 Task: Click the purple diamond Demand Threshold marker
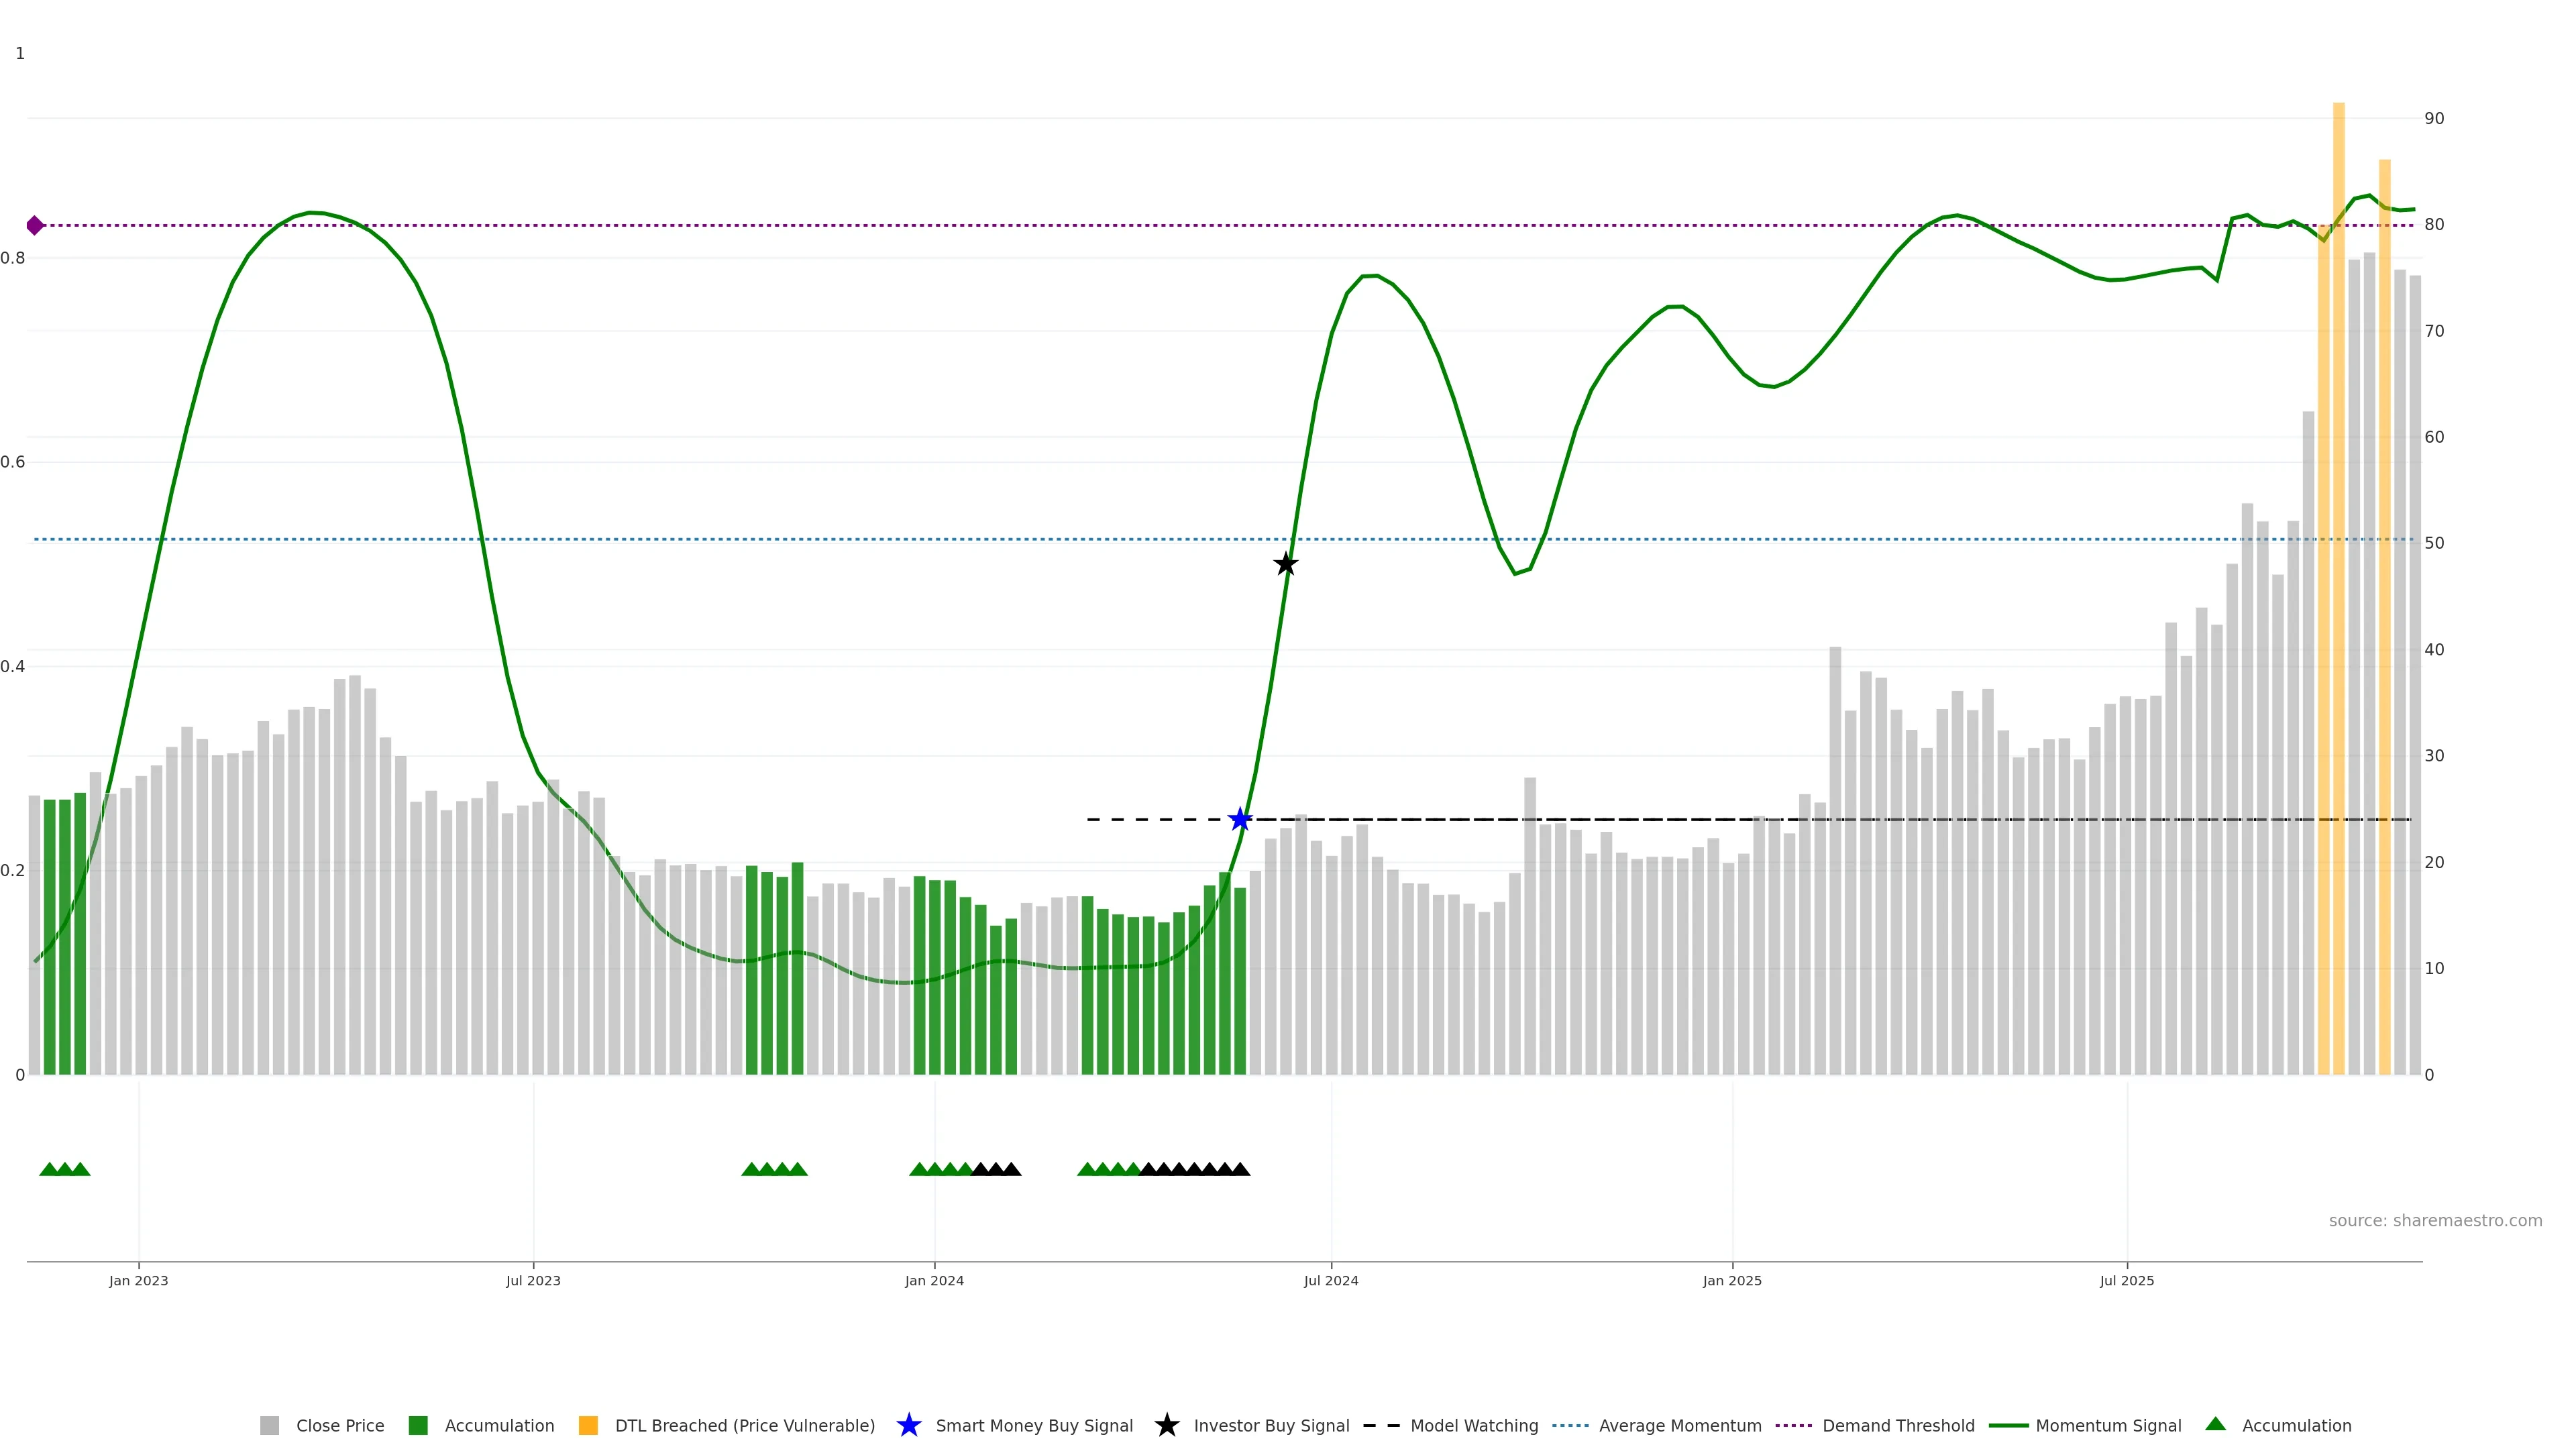(x=35, y=226)
